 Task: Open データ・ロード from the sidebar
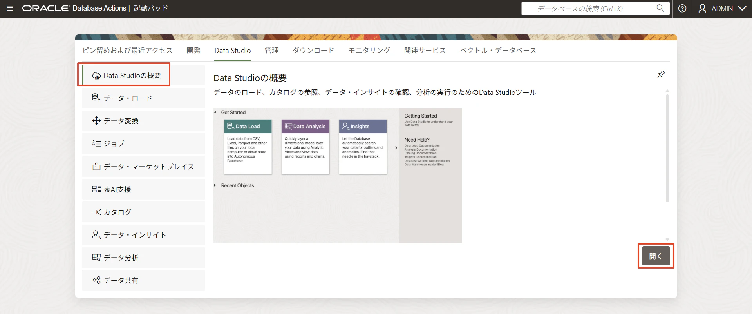pos(143,98)
